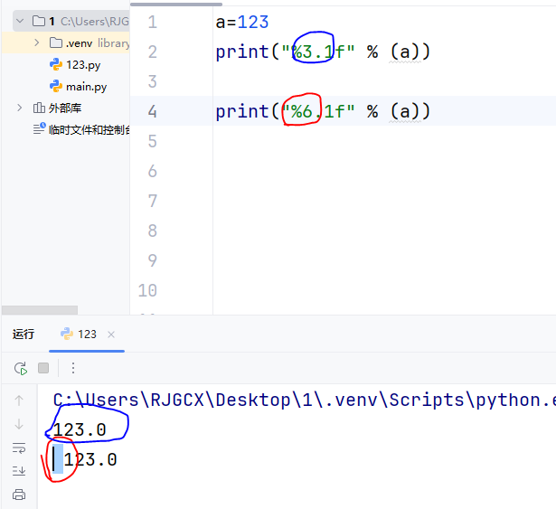556x509 pixels.
Task: Click line number 10 in the gutter
Action: coord(147,290)
